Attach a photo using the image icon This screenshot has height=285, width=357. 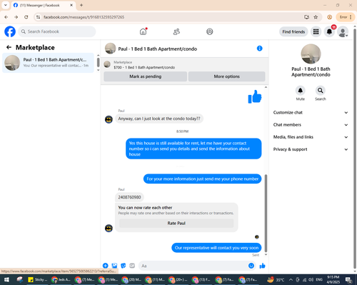coord(114,266)
